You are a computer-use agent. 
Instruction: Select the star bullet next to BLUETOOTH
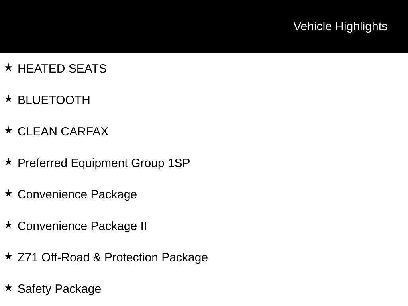(8, 99)
